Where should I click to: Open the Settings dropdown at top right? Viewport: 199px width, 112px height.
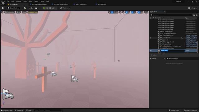(x=192, y=8)
